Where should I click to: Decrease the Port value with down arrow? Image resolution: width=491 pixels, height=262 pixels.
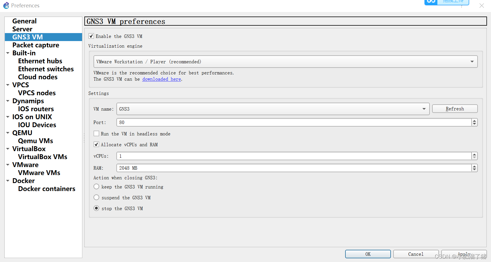474,124
